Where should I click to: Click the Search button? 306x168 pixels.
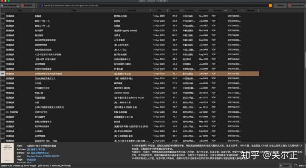click(280, 6)
